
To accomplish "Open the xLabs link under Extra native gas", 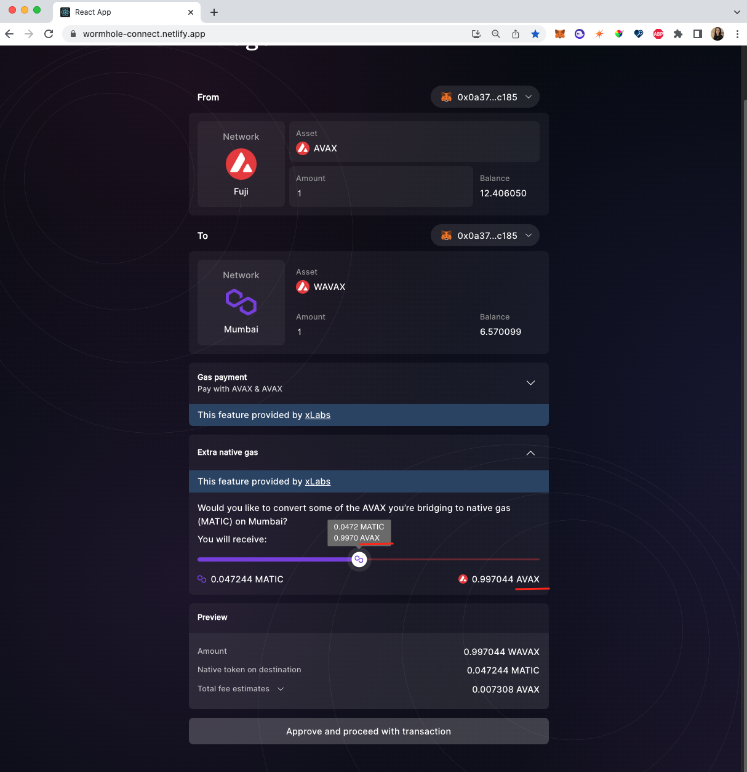I will pyautogui.click(x=318, y=481).
